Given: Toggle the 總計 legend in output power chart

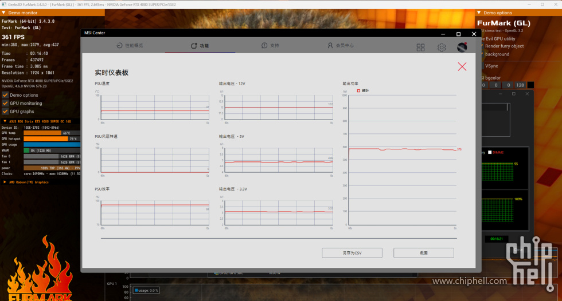Looking at the screenshot, I should (362, 91).
